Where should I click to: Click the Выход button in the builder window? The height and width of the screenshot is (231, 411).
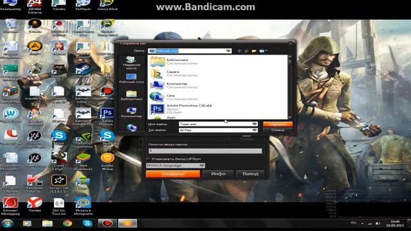250,174
